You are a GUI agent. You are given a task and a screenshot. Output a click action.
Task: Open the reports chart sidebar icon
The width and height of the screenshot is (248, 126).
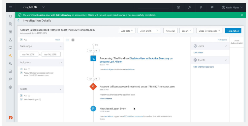coord(11,71)
